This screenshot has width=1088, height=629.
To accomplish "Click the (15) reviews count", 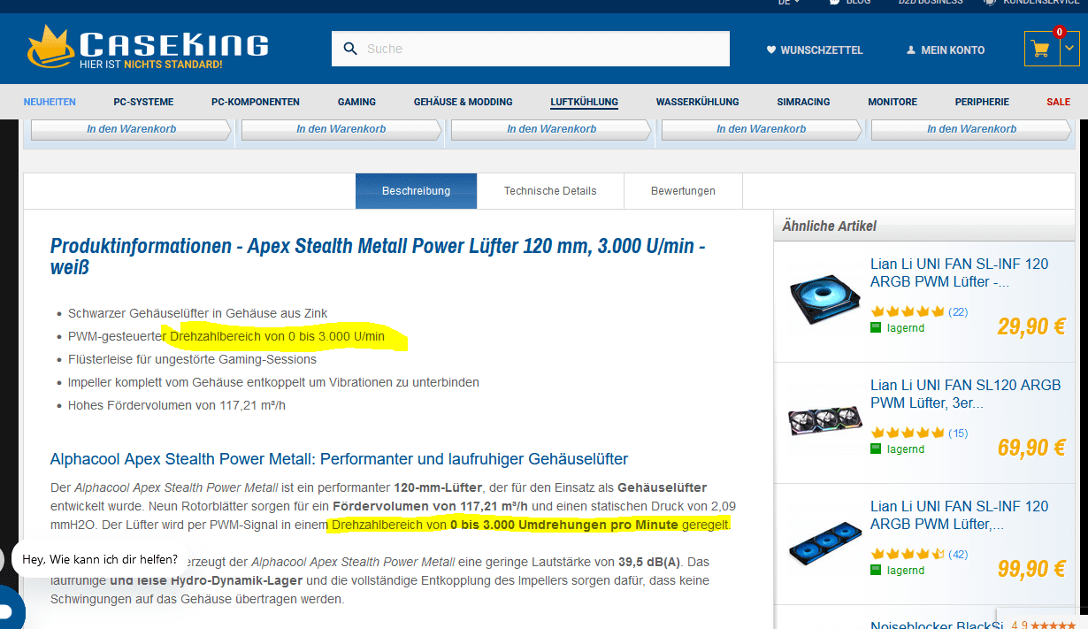I will point(958,433).
